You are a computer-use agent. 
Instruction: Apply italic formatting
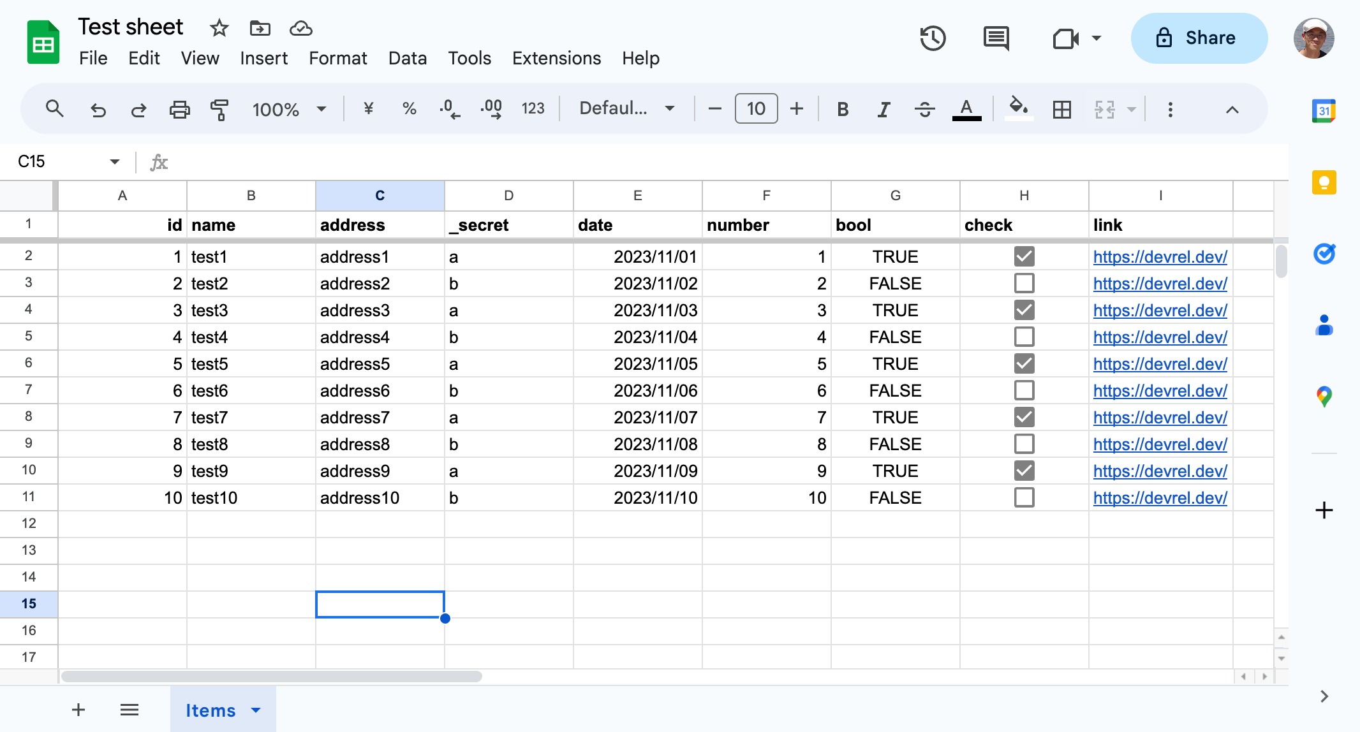883,108
